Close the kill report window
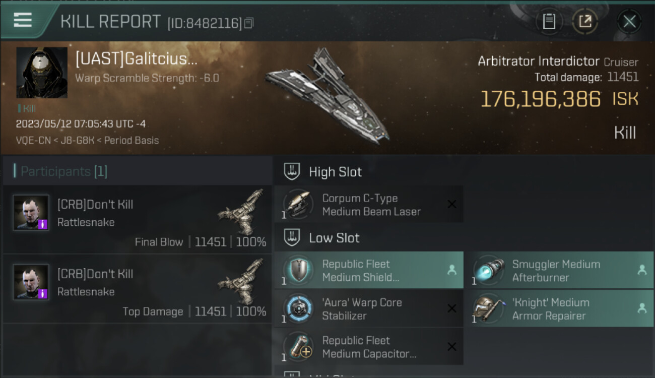This screenshot has height=378, width=655. (x=629, y=21)
